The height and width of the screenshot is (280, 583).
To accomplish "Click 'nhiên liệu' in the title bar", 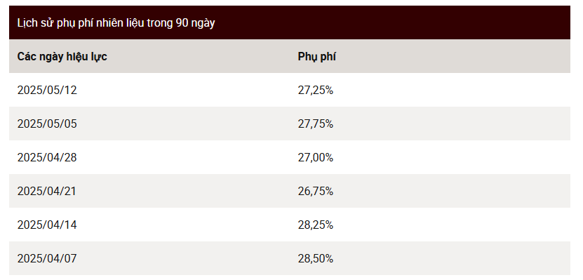I will click(121, 23).
